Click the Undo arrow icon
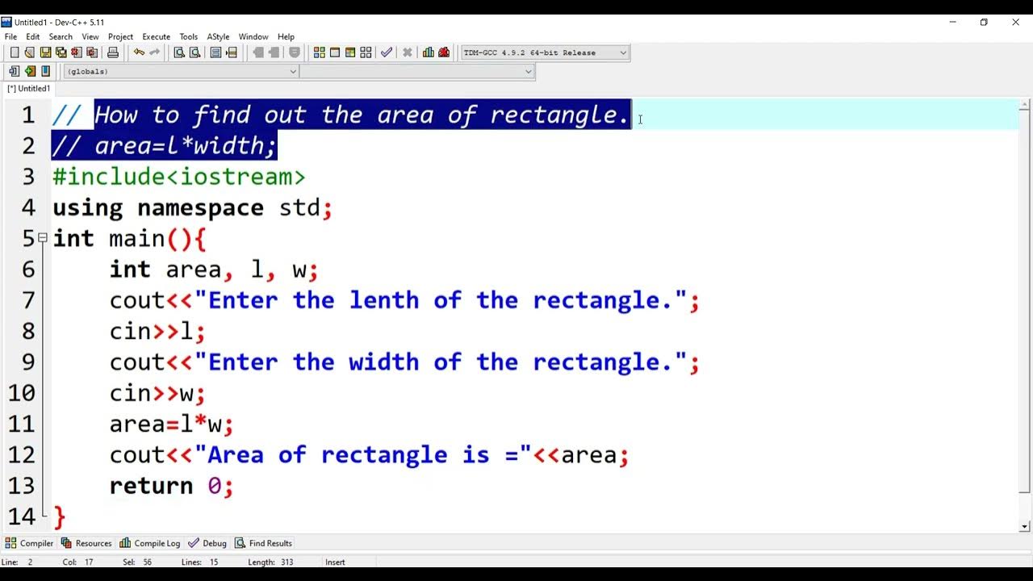The height and width of the screenshot is (581, 1033). point(140,52)
